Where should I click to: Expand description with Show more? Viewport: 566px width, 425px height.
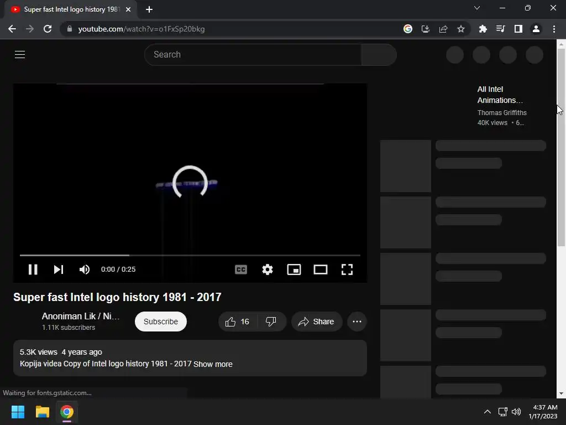213,364
